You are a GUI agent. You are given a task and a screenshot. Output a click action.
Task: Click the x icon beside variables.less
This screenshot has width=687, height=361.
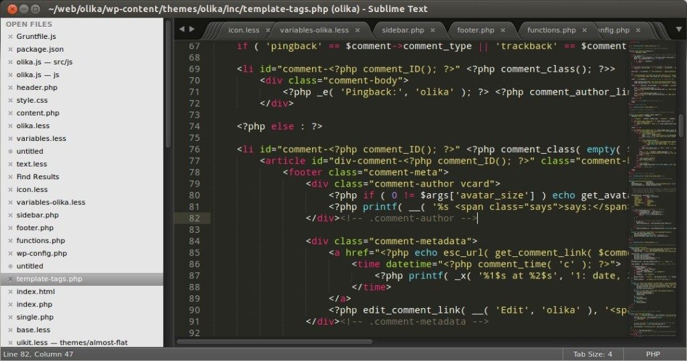tap(11, 138)
